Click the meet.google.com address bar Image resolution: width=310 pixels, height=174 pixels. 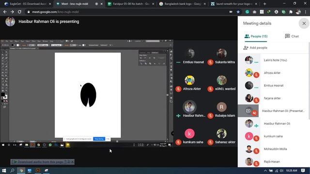coord(126,12)
